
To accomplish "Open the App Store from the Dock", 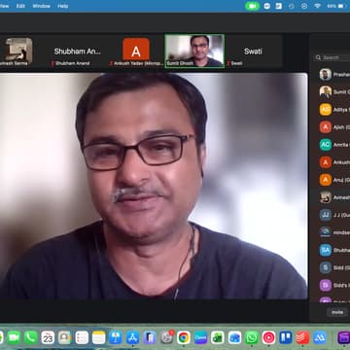I will (x=133, y=337).
